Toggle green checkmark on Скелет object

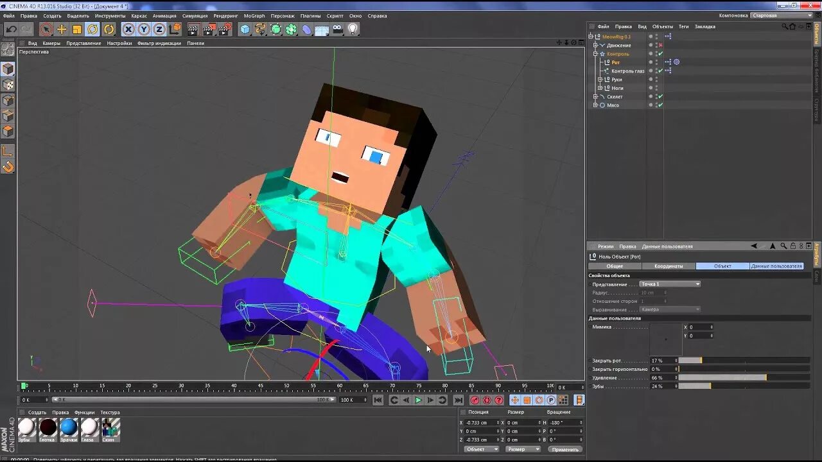(x=660, y=96)
